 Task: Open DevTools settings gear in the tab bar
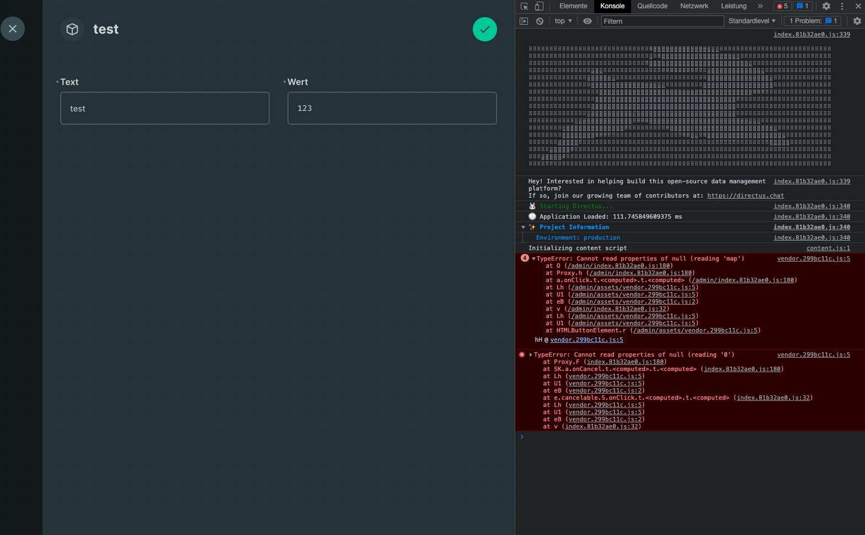pos(826,6)
